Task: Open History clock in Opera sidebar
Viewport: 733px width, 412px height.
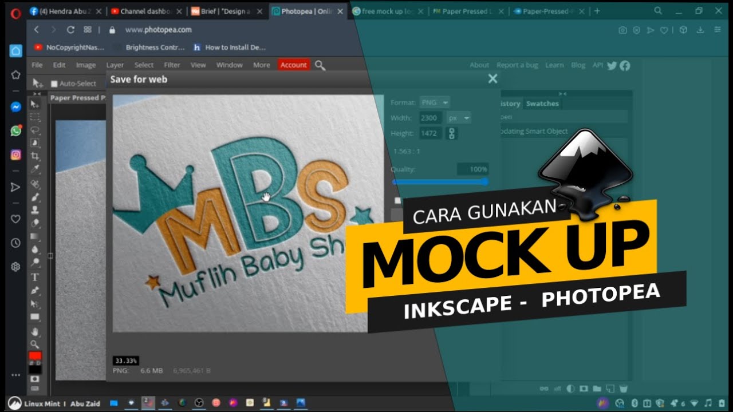Action: click(x=15, y=243)
